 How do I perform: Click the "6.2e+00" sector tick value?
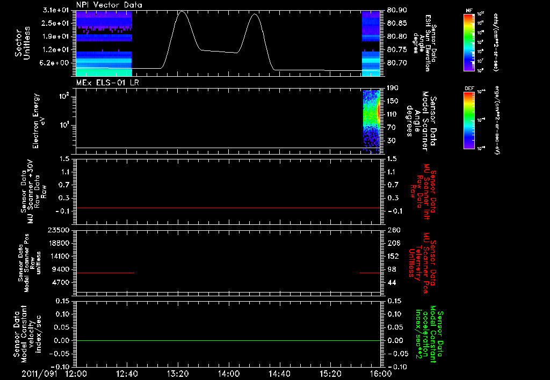55,63
